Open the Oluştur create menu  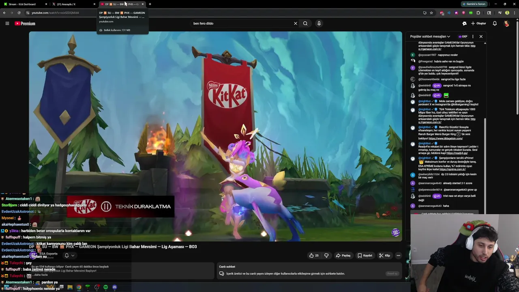478,24
